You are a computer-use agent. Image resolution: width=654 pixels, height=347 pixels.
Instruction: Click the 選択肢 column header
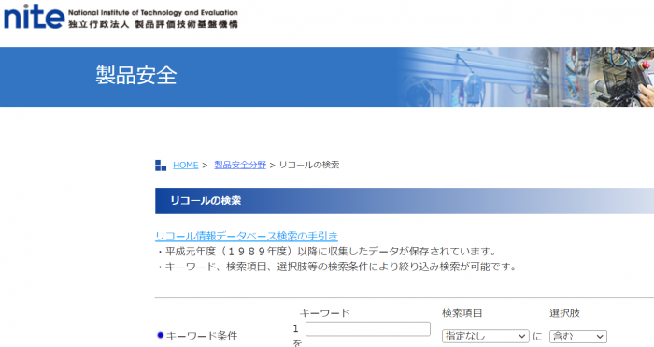(x=564, y=312)
